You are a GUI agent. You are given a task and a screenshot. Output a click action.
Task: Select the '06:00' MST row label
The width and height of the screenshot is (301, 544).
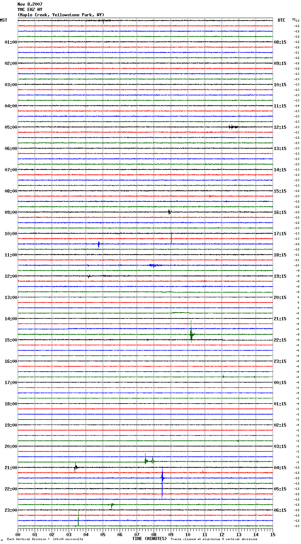(x=11, y=149)
